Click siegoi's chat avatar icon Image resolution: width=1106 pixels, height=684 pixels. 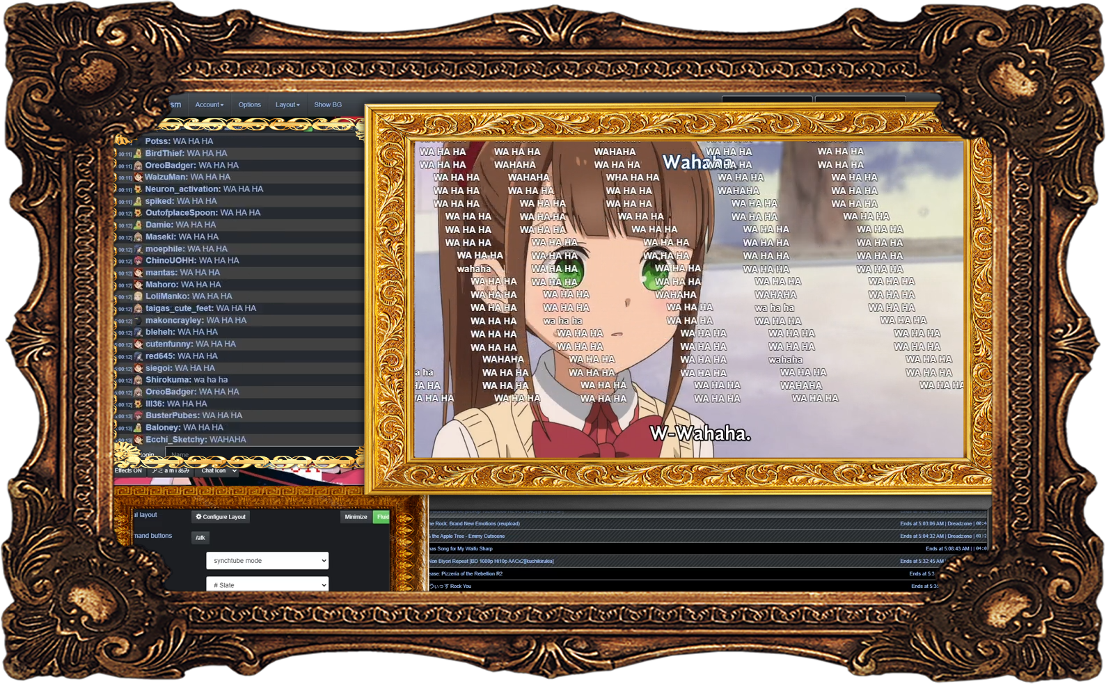click(x=138, y=368)
